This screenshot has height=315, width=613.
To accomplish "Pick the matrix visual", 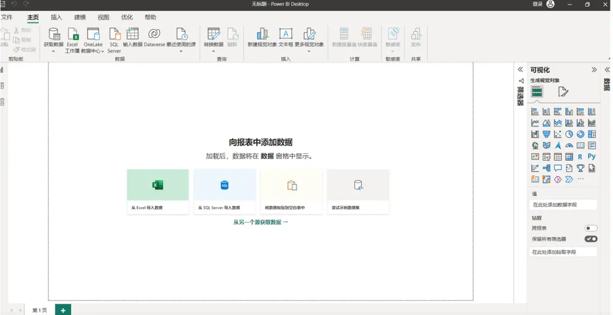I will coord(569,157).
